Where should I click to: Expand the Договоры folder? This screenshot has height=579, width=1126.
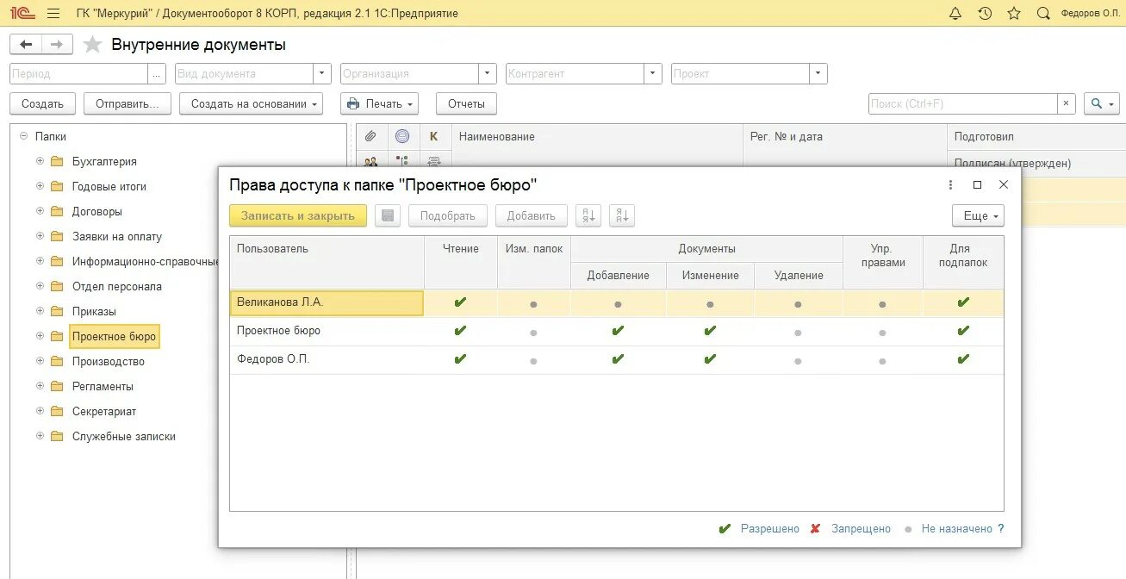(x=40, y=211)
